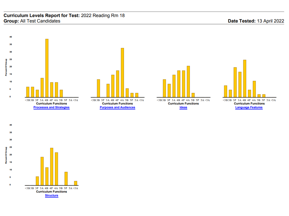Click Percent Of Group axis label, top row
The height and width of the screenshot is (216, 289).
pos(5,68)
